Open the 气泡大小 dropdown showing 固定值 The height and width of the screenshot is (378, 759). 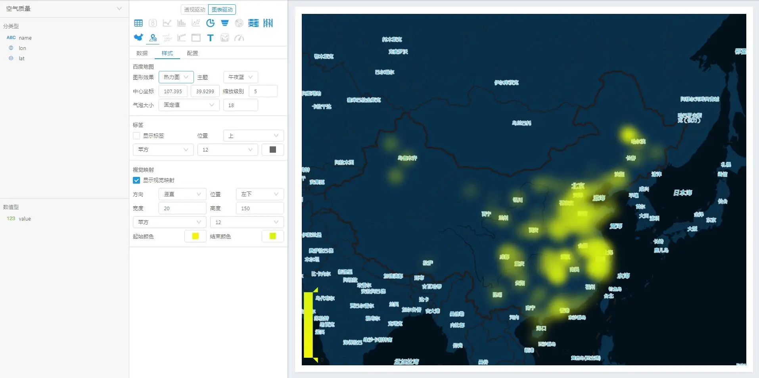(x=189, y=105)
